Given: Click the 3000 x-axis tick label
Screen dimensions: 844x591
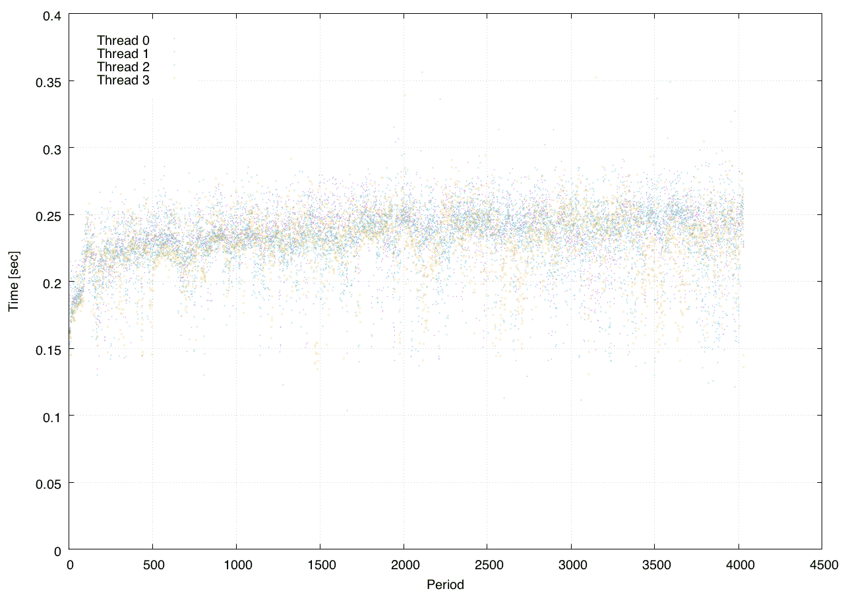Looking at the screenshot, I should (571, 565).
